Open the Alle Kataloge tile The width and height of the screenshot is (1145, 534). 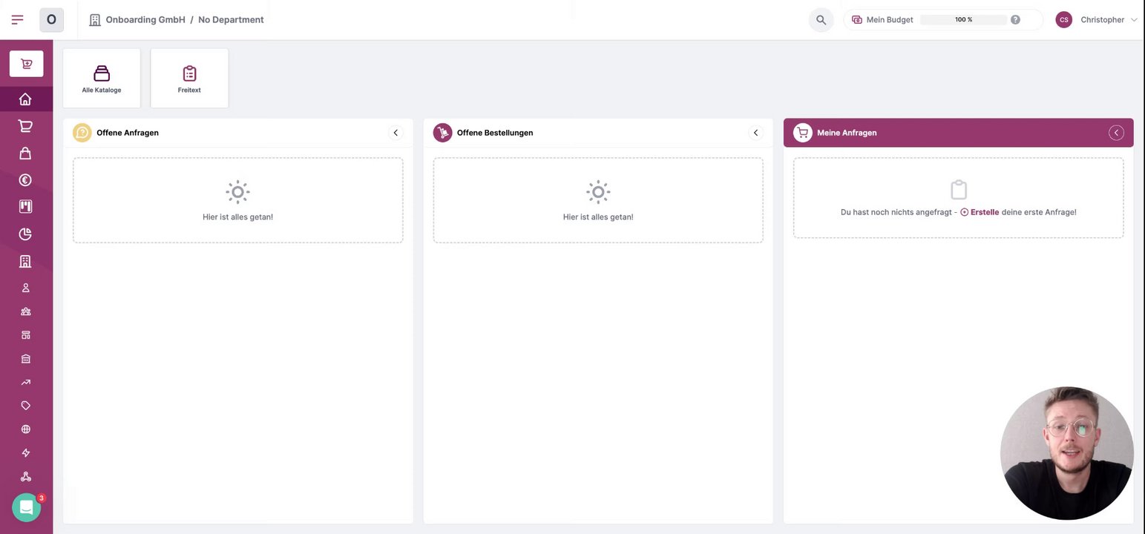(x=102, y=79)
